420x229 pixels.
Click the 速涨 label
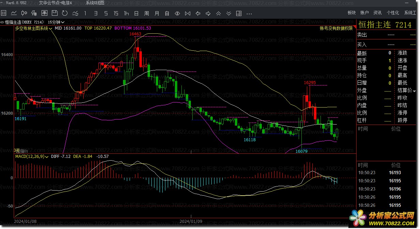(x=403, y=60)
